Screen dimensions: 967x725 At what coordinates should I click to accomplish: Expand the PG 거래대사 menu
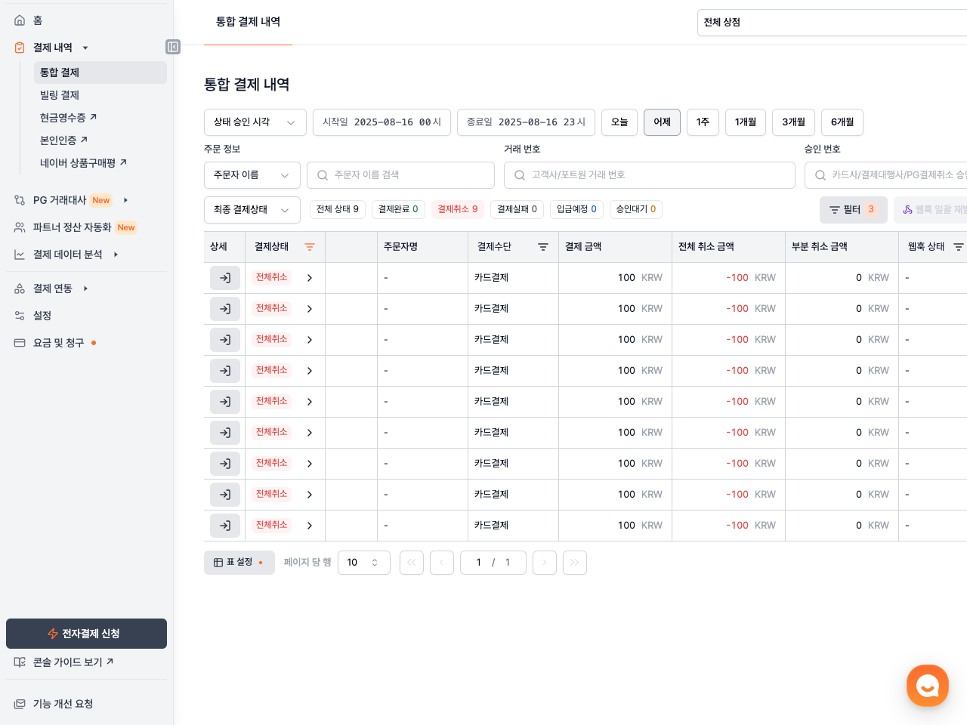click(125, 200)
